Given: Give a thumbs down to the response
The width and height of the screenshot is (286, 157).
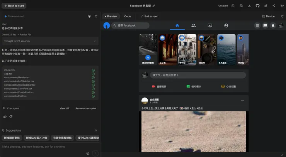Looking at the screenshot, I should pos(11,116).
